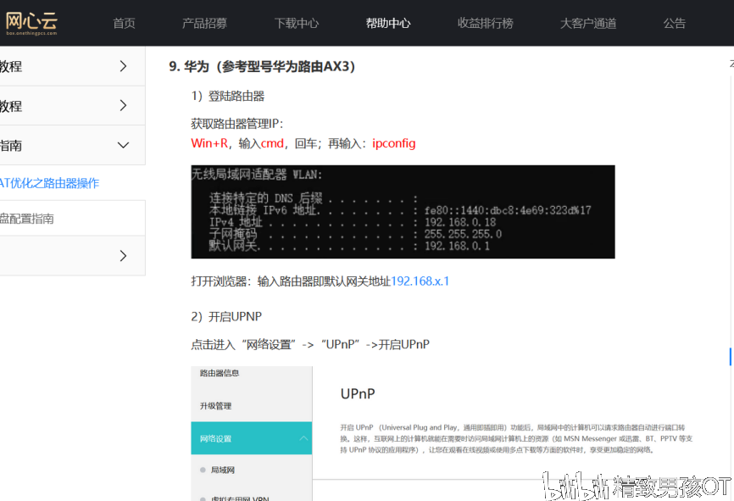Click 路由器信息 in the router menu screenshot
This screenshot has height=501, width=734.
pos(220,373)
